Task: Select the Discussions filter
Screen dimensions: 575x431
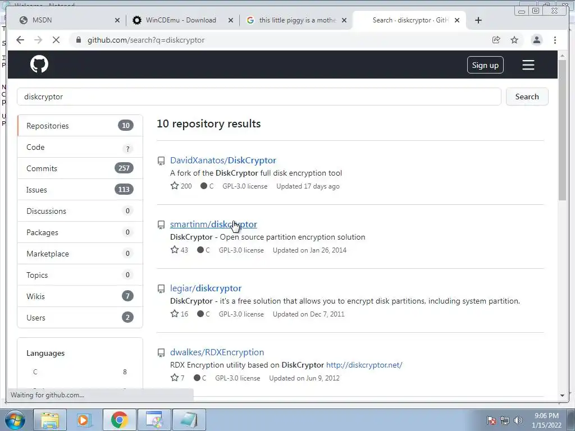Action: (x=80, y=211)
